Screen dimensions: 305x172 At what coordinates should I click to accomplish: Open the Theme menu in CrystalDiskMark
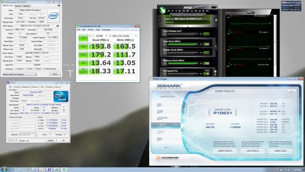(90, 30)
